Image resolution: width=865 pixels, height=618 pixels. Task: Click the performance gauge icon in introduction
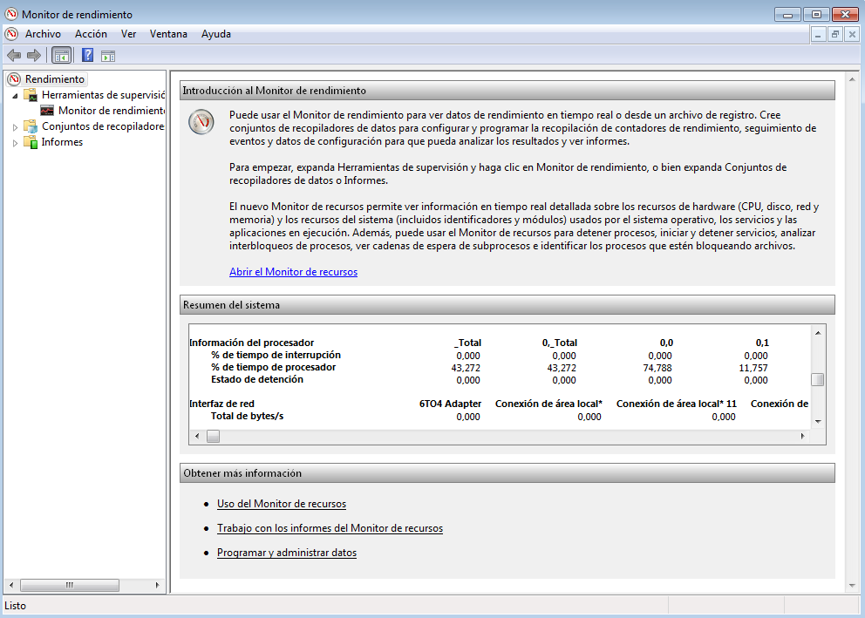[201, 122]
